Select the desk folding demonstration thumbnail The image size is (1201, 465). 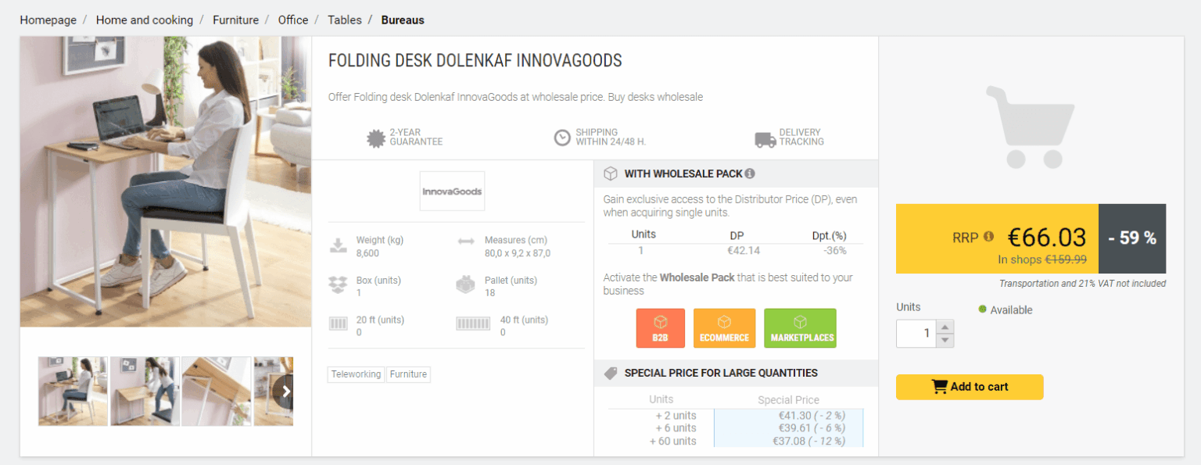coord(145,391)
